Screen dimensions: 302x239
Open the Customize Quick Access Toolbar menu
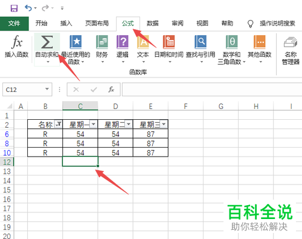(x=62, y=8)
